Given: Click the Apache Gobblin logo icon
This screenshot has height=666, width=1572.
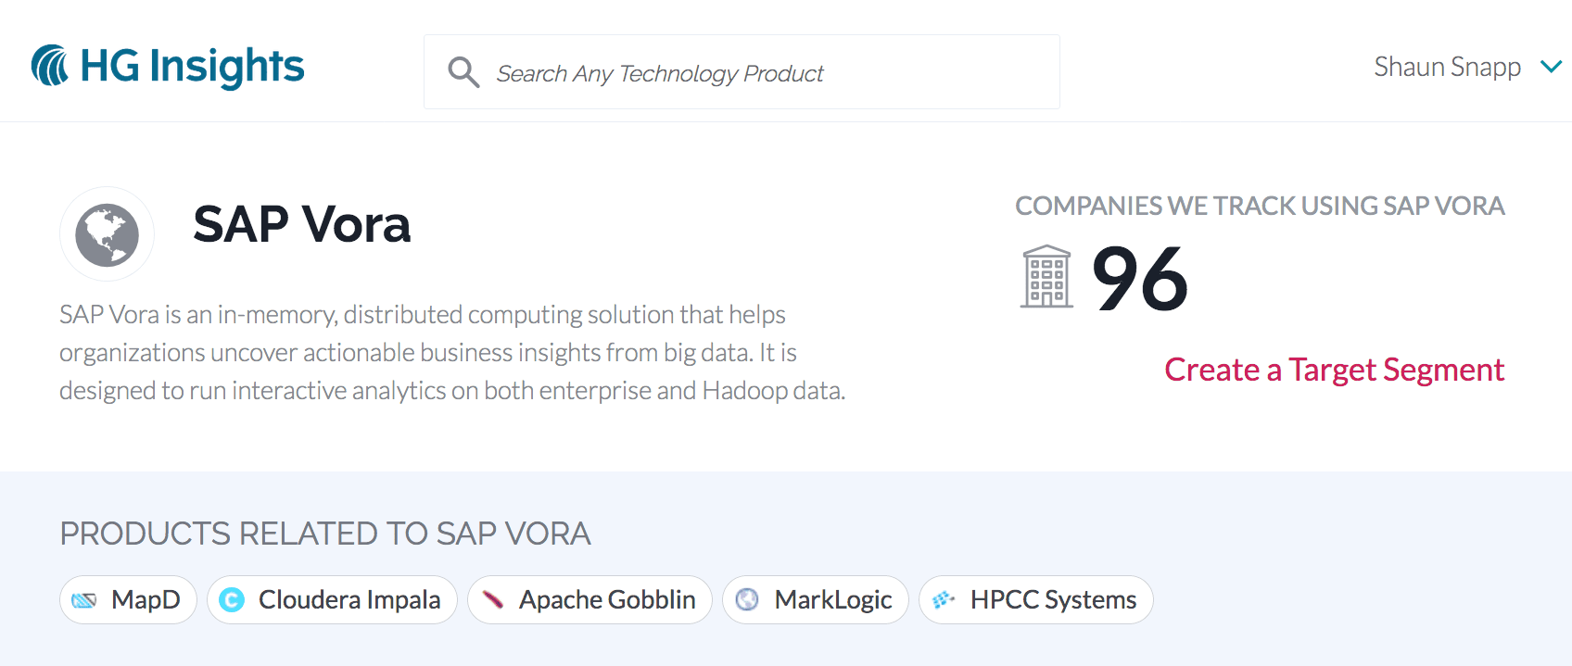Looking at the screenshot, I should point(493,600).
